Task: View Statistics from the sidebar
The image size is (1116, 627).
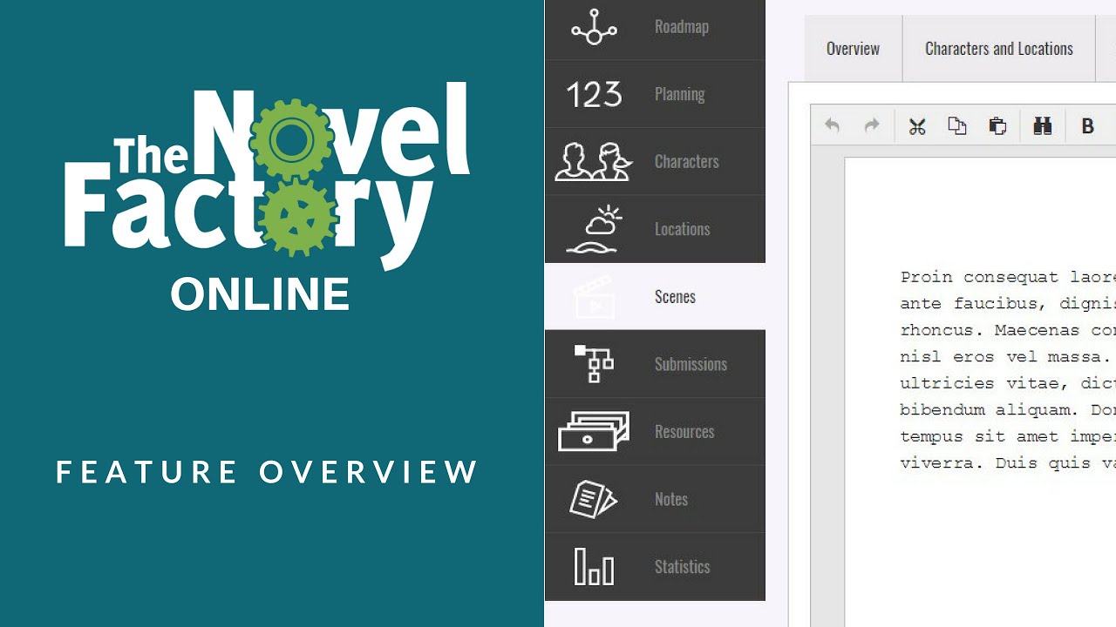Action: 682,566
